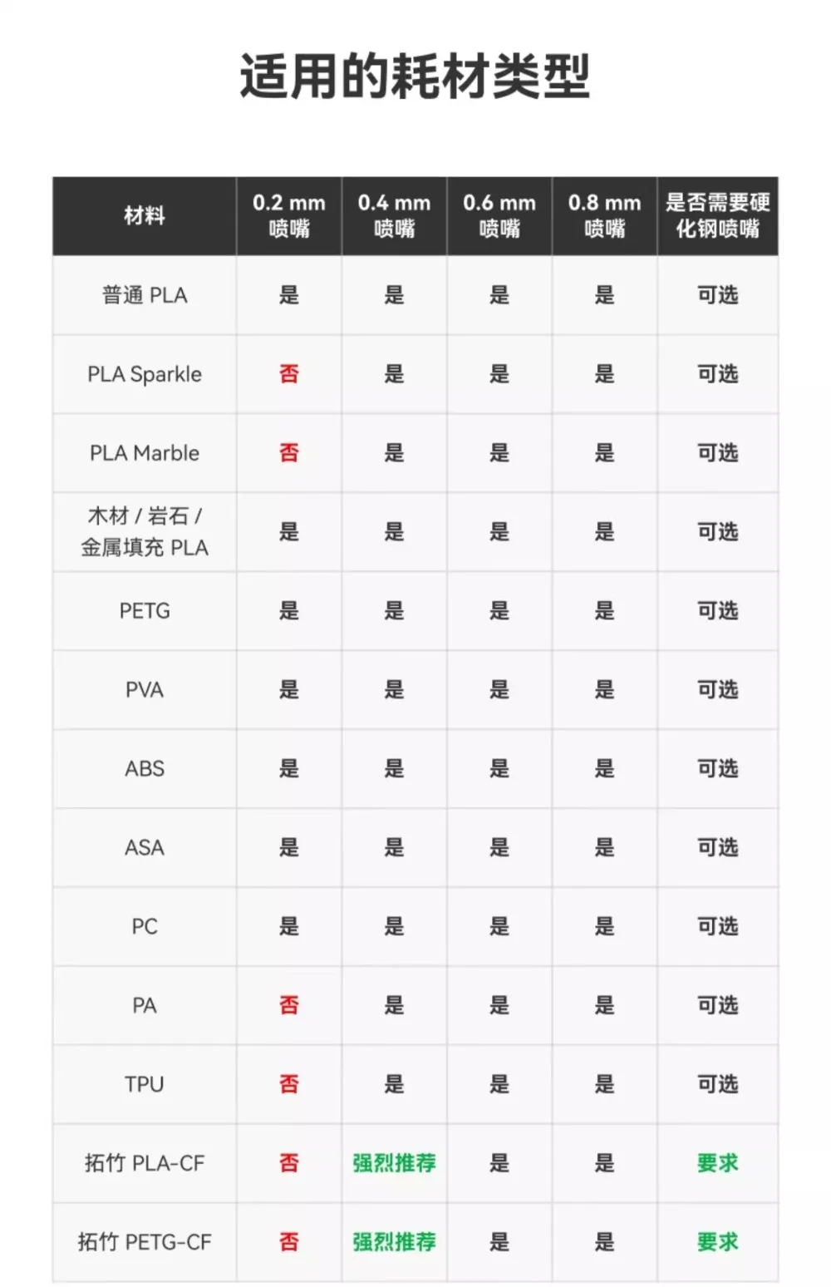Click 可选 in the PC row

point(717,926)
